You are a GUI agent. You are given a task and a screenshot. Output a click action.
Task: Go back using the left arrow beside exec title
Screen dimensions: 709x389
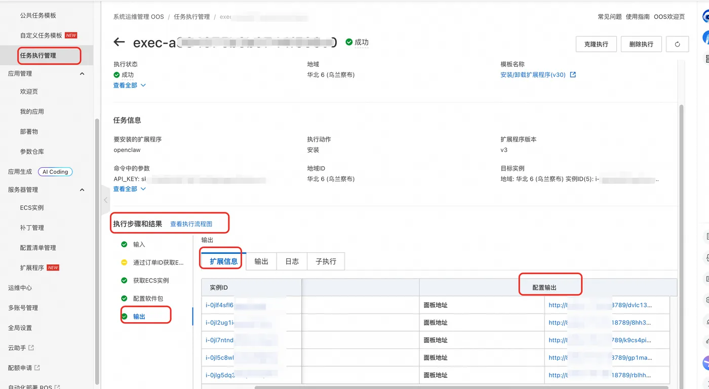(x=119, y=42)
